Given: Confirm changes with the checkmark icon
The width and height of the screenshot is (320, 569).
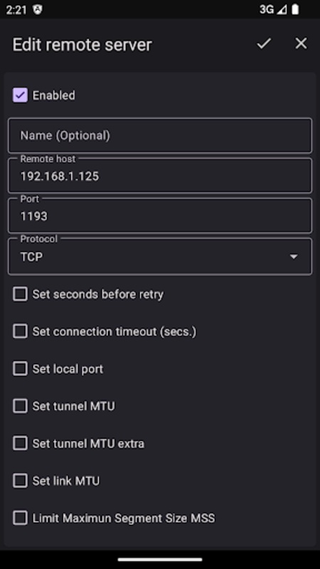Looking at the screenshot, I should pos(264,43).
